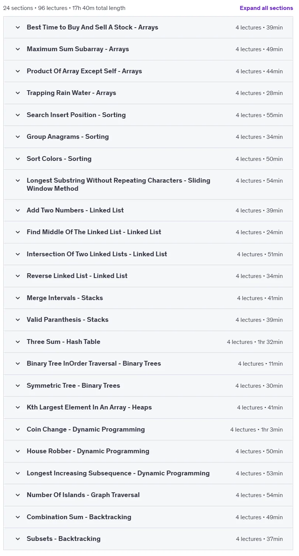The image size is (299, 556).
Task: Click the chevron beside Sort Colors
Action: [18, 159]
